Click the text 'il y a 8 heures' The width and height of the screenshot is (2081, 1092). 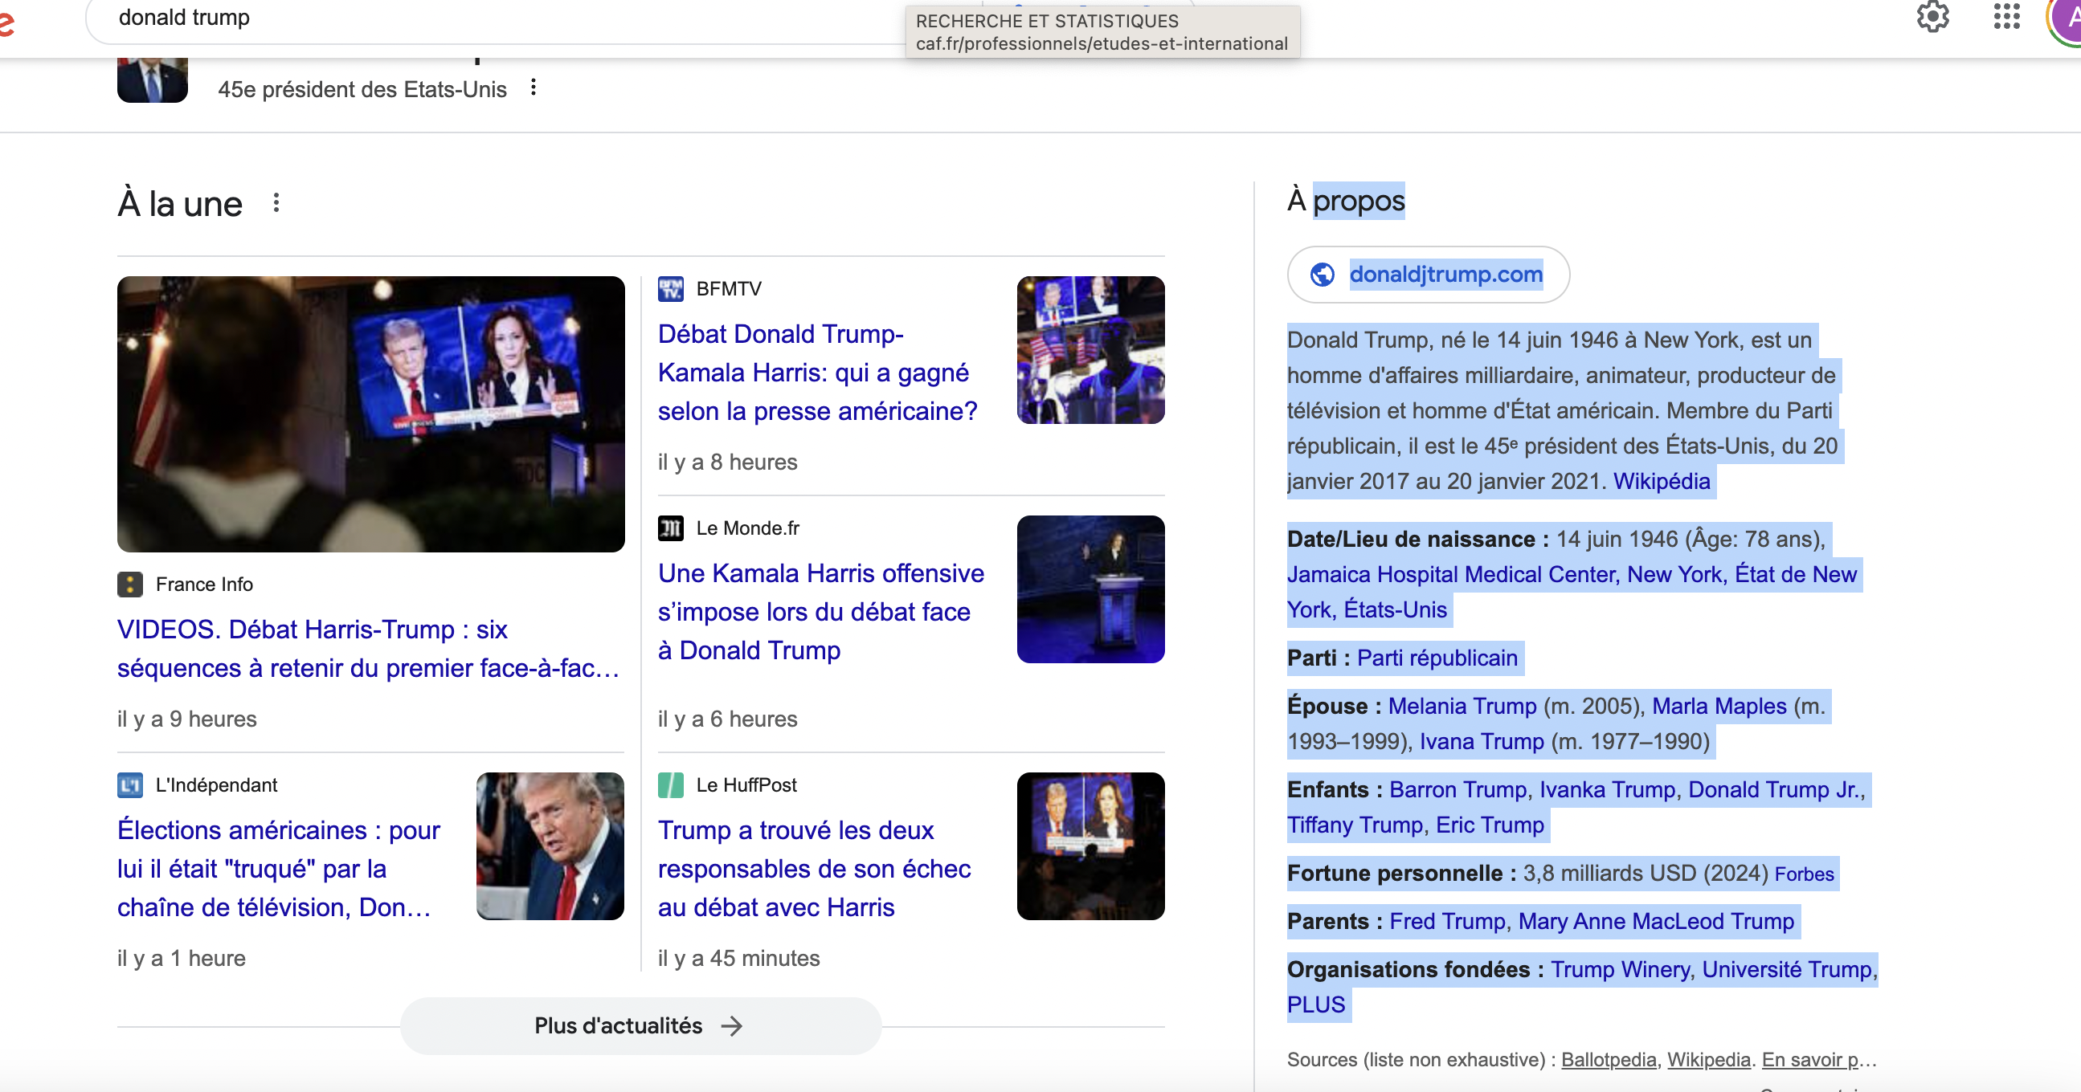727,462
